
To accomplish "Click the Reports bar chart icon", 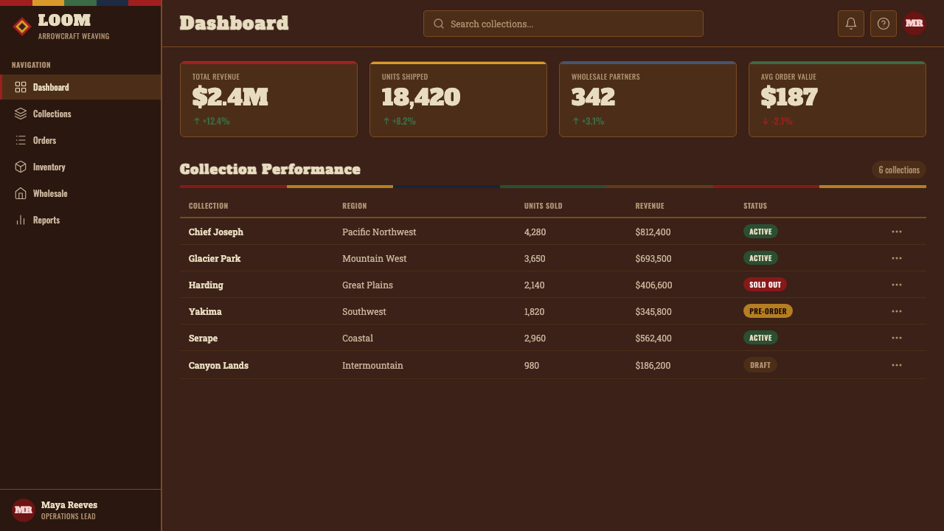I will tap(21, 220).
